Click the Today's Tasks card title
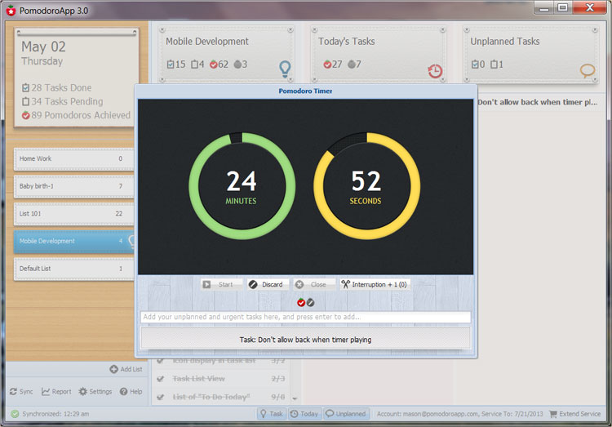612x427 pixels. (x=346, y=42)
